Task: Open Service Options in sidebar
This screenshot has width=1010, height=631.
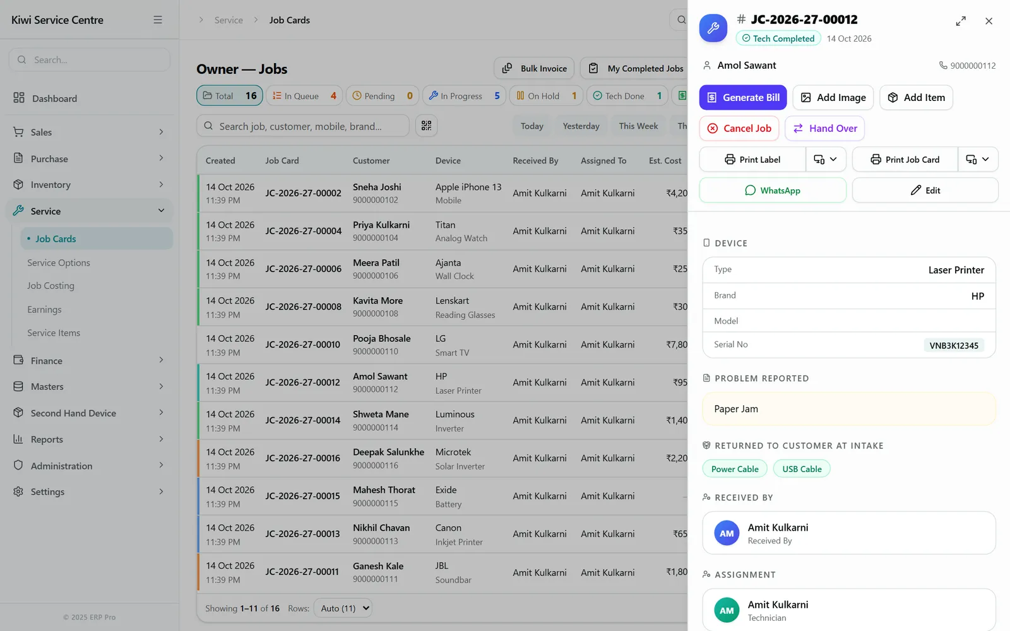Action: coord(59,262)
